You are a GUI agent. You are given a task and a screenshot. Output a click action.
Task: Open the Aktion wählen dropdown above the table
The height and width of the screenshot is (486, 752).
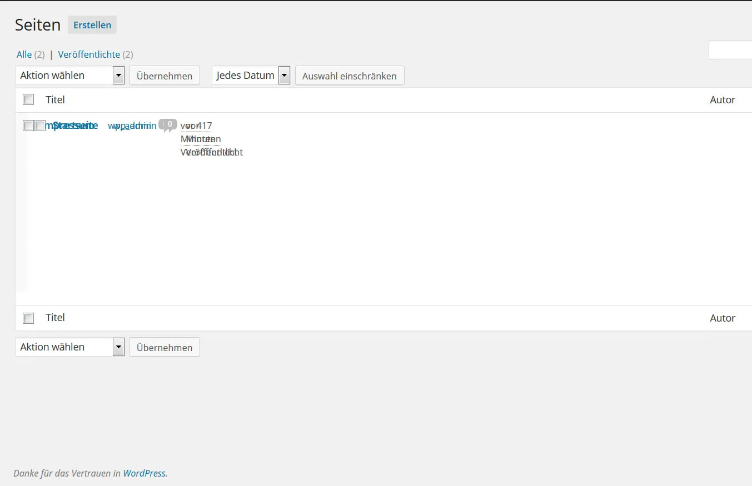[70, 75]
